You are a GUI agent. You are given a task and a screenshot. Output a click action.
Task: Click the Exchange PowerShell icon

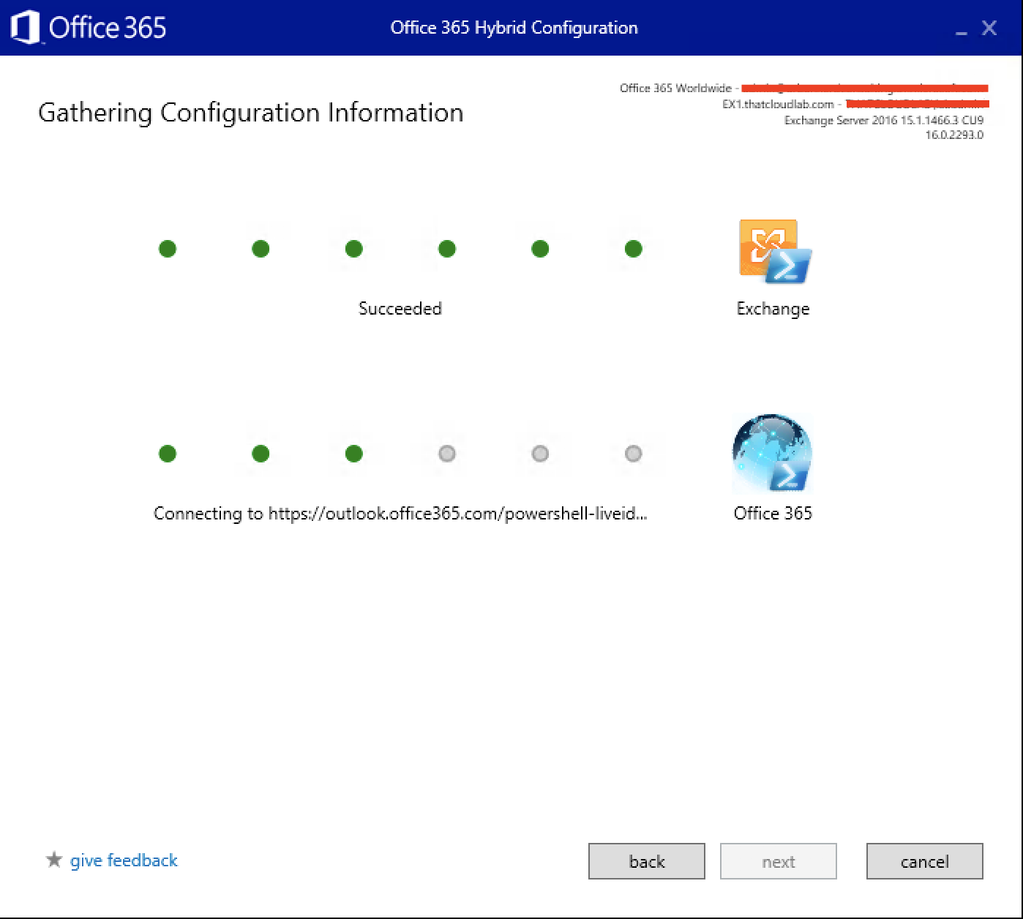[x=774, y=251]
